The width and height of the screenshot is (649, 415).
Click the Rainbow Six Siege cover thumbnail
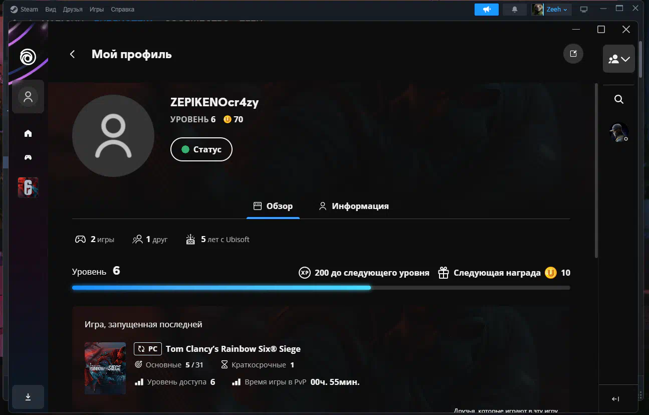coord(105,368)
